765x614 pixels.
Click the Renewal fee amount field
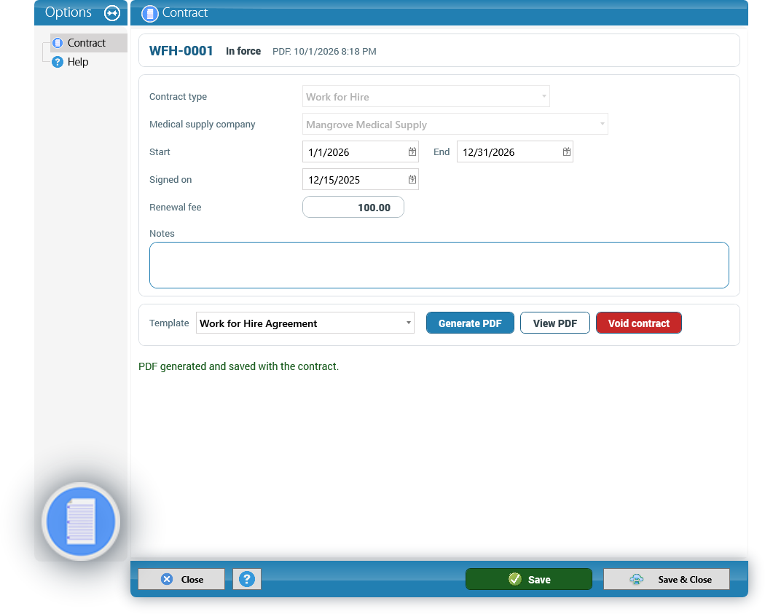[353, 208]
